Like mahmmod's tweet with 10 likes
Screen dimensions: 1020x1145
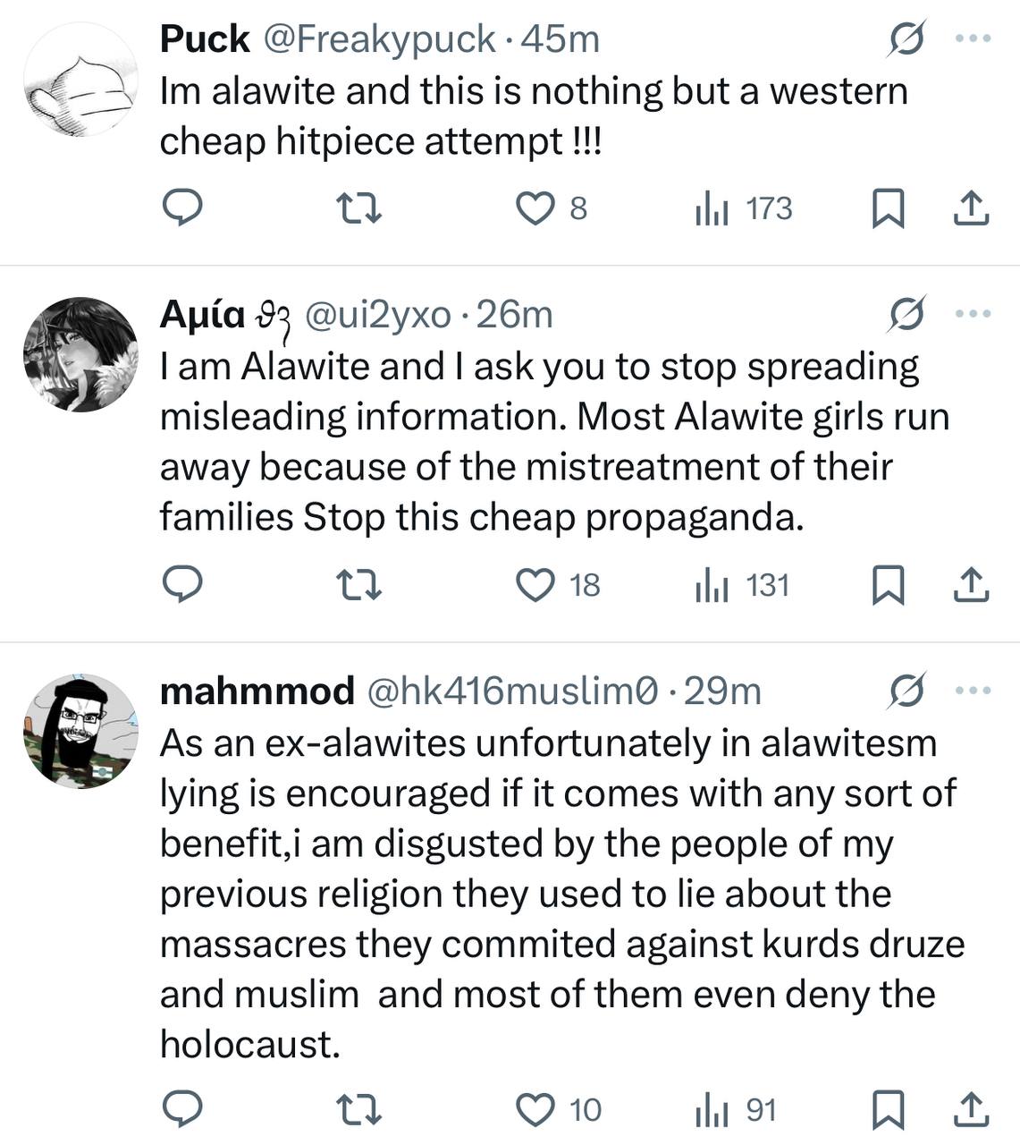[535, 1110]
